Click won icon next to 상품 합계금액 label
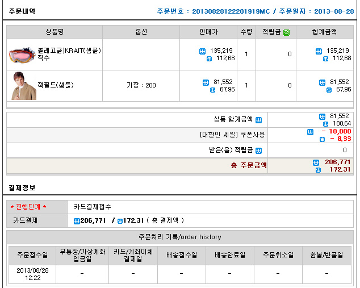The image size is (360, 288). click(x=258, y=120)
